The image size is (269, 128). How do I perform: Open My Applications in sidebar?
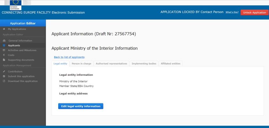pyautogui.click(x=17, y=29)
